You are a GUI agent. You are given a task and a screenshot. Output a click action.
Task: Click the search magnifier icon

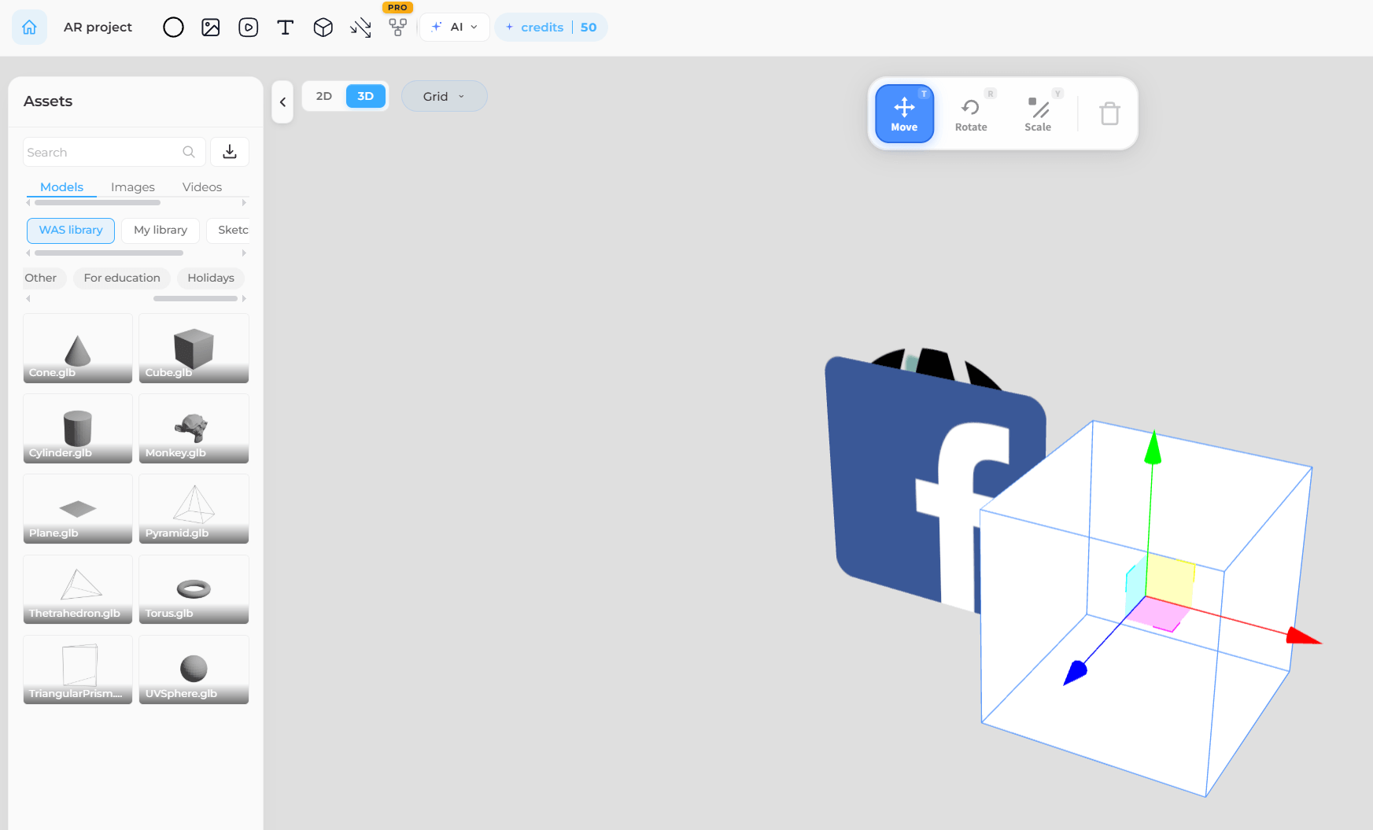[189, 152]
